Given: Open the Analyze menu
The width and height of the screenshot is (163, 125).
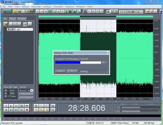Looking at the screenshot, I should 47,7.
